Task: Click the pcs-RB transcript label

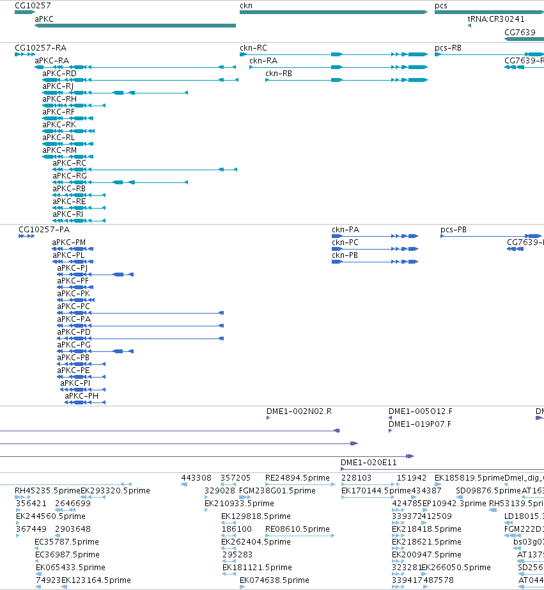Action: (448, 48)
